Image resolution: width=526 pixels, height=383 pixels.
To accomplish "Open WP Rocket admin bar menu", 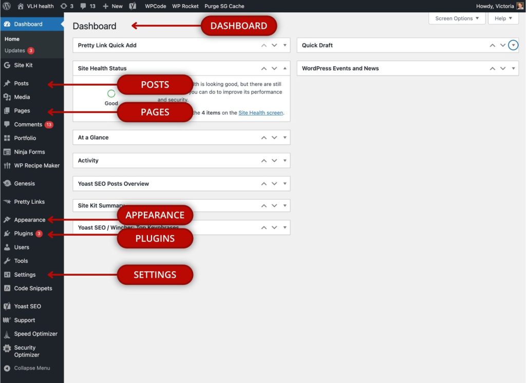I will [185, 6].
